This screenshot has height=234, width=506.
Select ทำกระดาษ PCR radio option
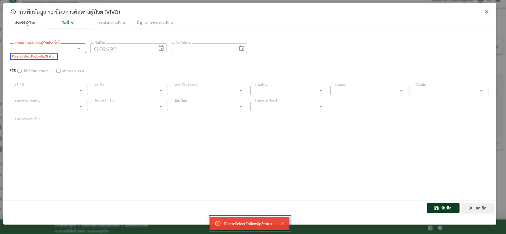58,71
